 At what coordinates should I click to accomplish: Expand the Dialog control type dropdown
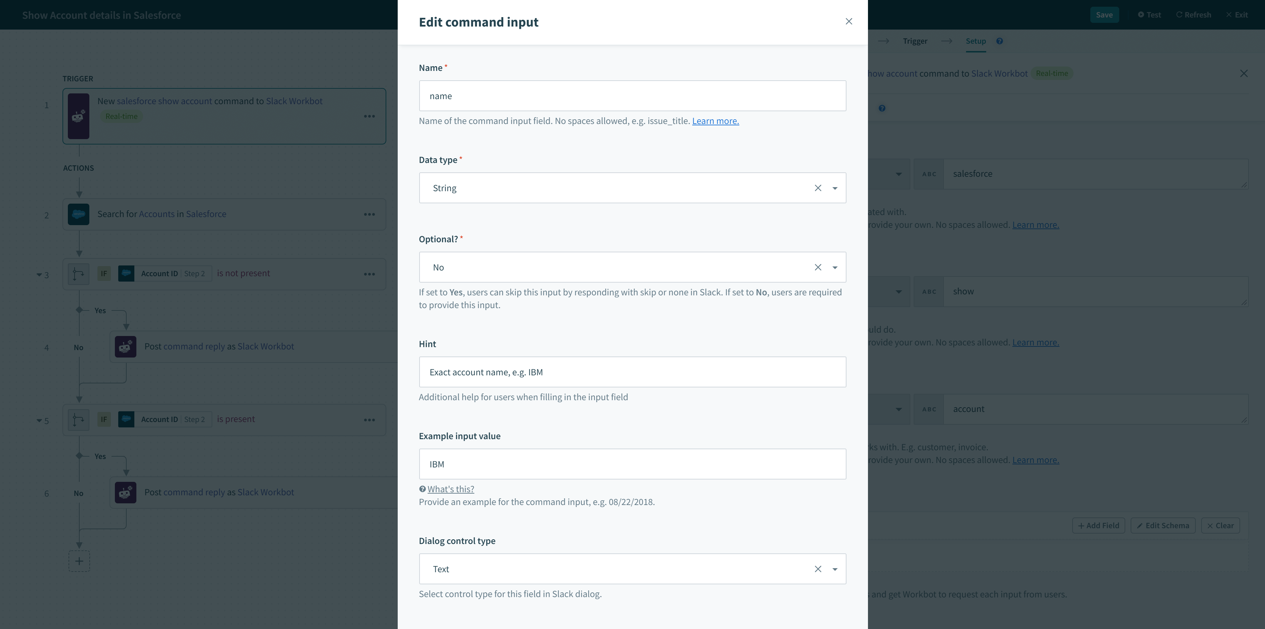(x=835, y=569)
